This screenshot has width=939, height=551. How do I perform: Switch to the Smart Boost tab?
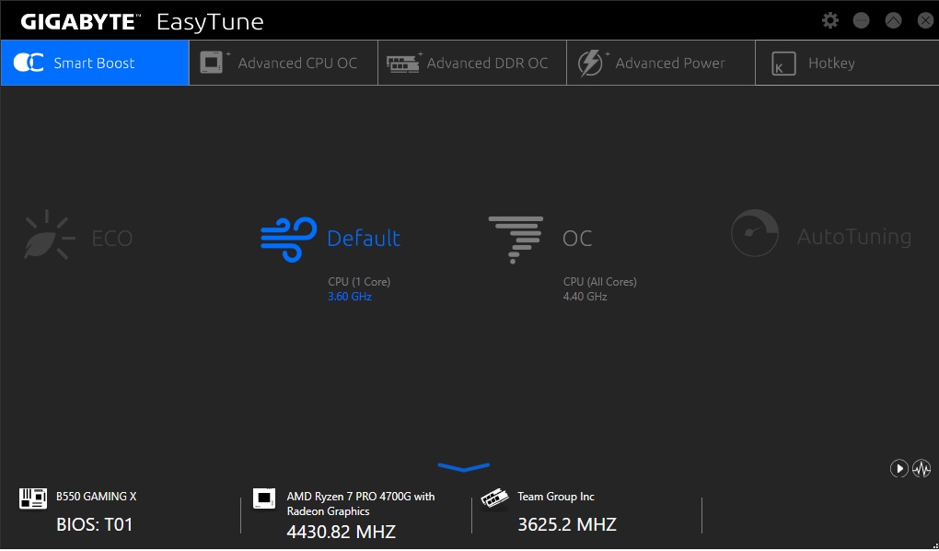95,63
